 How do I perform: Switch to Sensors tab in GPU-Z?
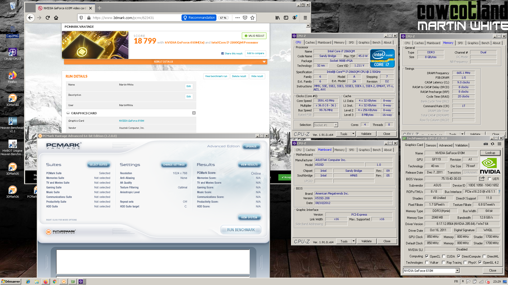click(x=431, y=145)
